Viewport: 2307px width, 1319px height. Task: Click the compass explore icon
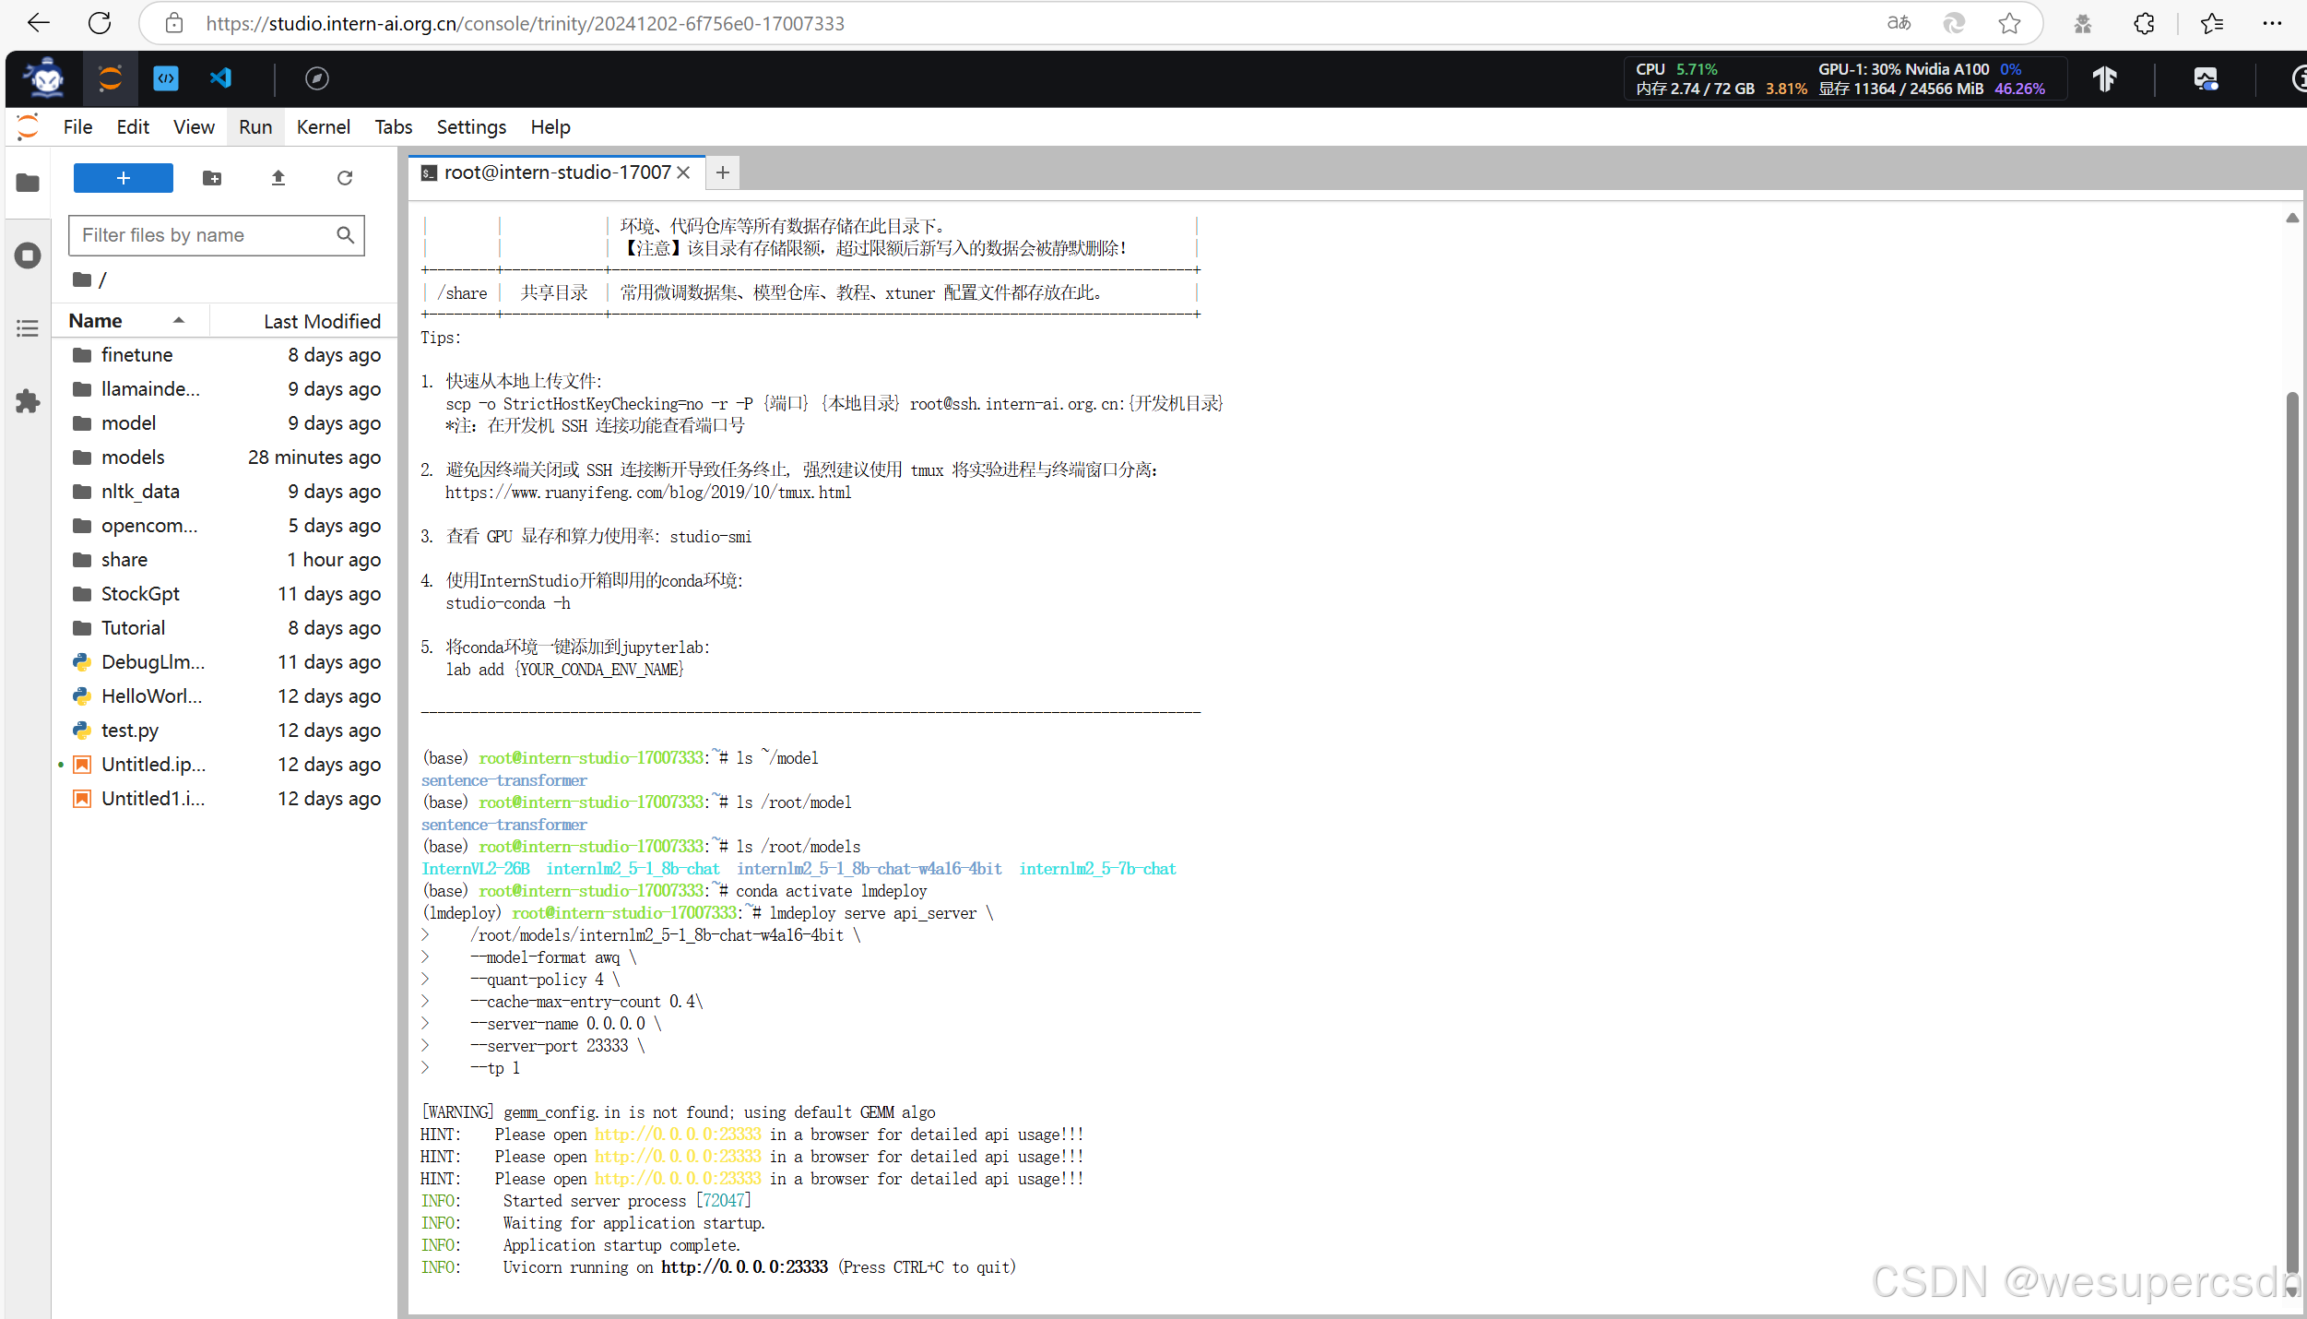click(316, 78)
